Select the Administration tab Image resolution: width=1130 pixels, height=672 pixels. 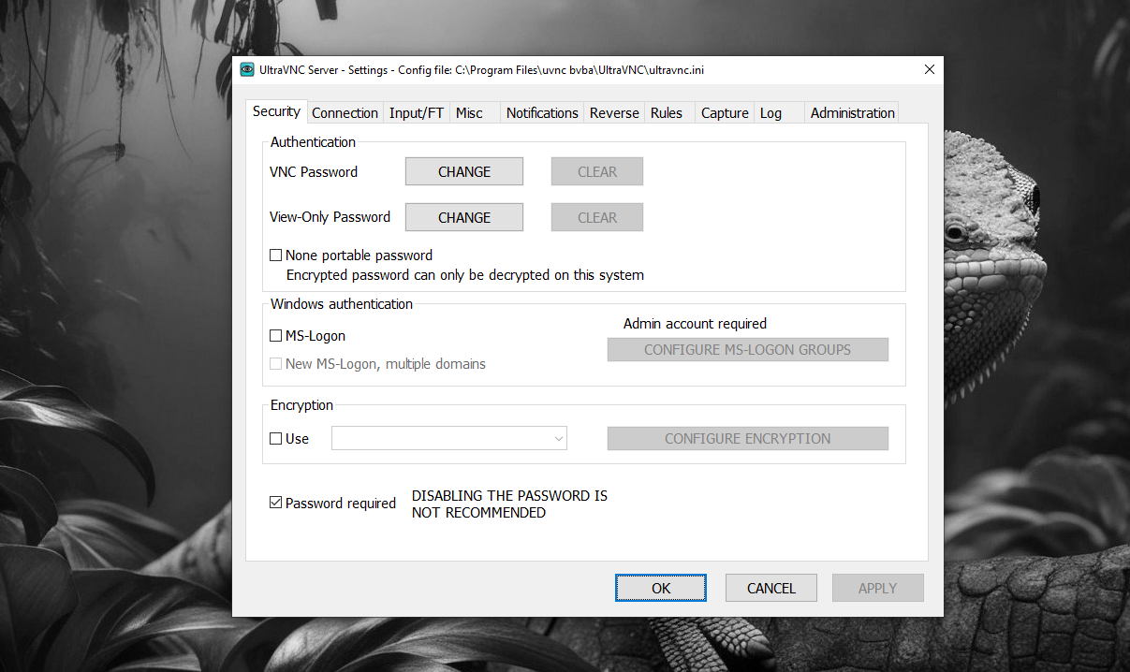tap(852, 113)
